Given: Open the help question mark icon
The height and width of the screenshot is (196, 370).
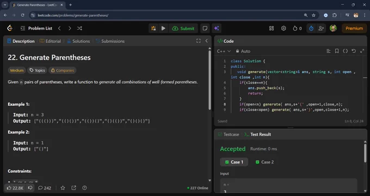Looking at the screenshot, I should (x=84, y=188).
